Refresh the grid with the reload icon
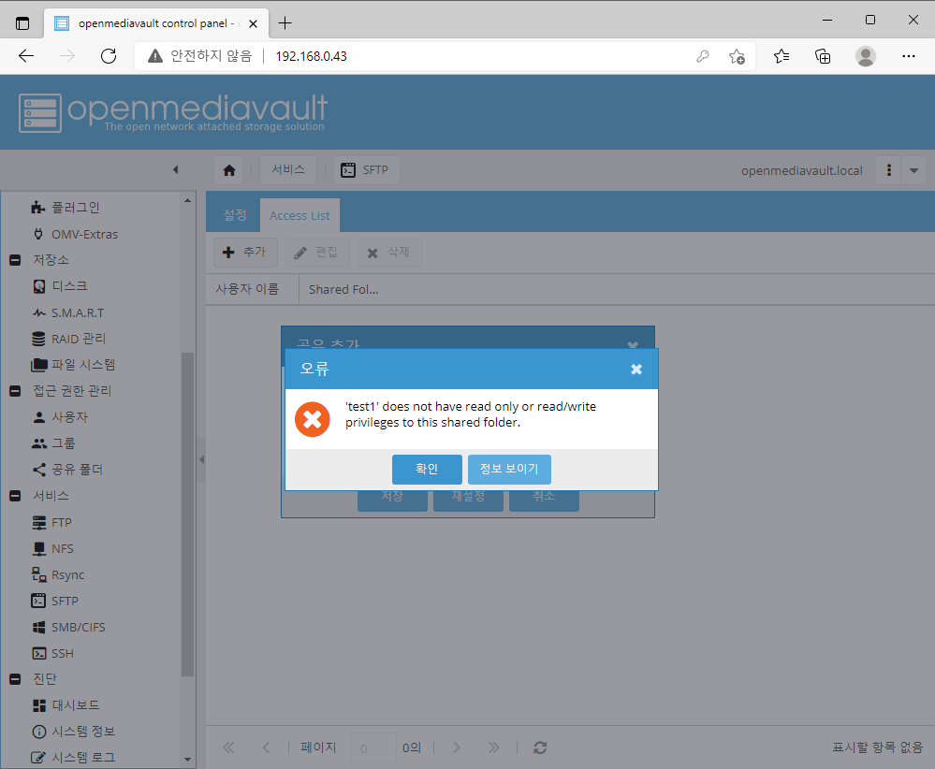The width and height of the screenshot is (935, 769). click(x=540, y=747)
